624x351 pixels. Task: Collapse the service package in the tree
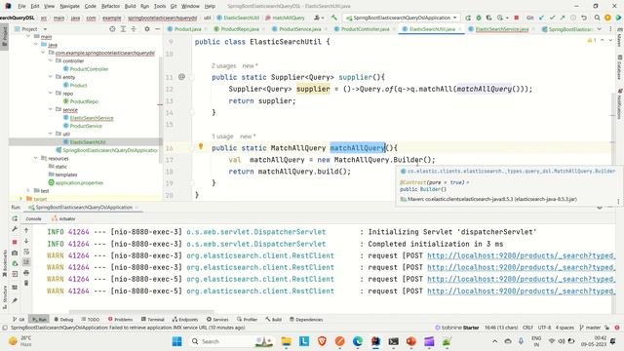coord(51,109)
